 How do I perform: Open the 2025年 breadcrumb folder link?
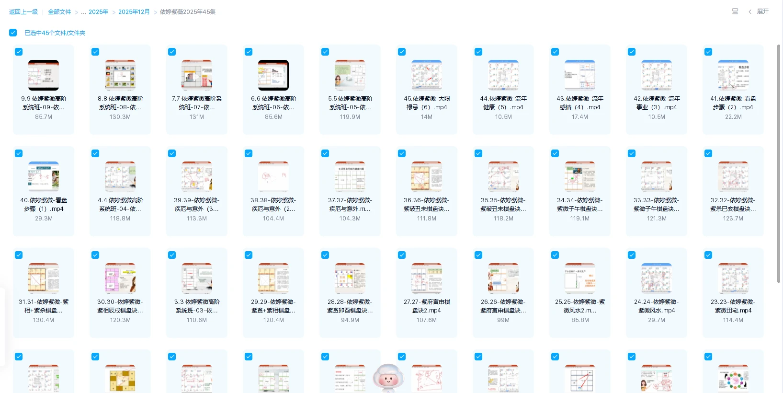point(98,12)
